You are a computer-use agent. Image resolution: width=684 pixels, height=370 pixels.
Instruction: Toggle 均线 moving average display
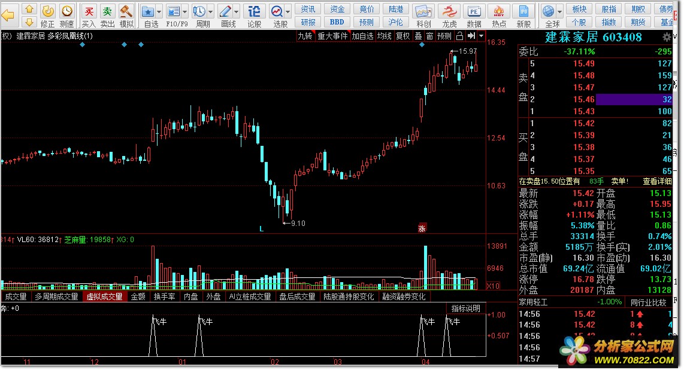pyautogui.click(x=385, y=36)
